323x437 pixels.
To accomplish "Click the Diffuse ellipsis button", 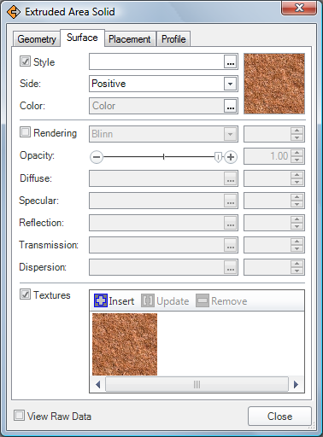I will [x=231, y=178].
